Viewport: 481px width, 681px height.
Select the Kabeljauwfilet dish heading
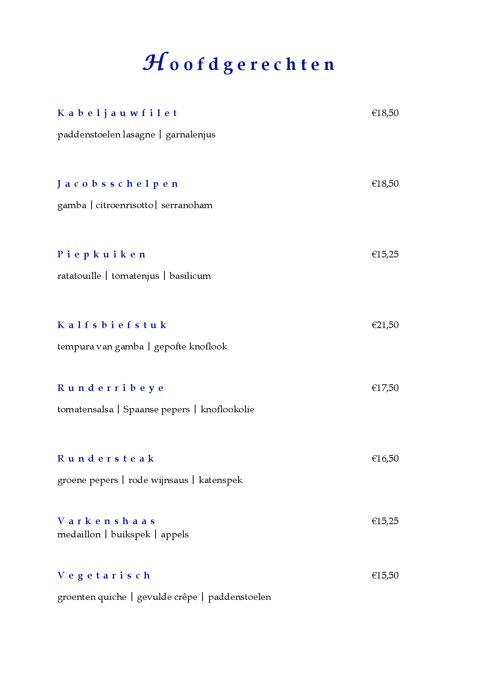coord(117,113)
